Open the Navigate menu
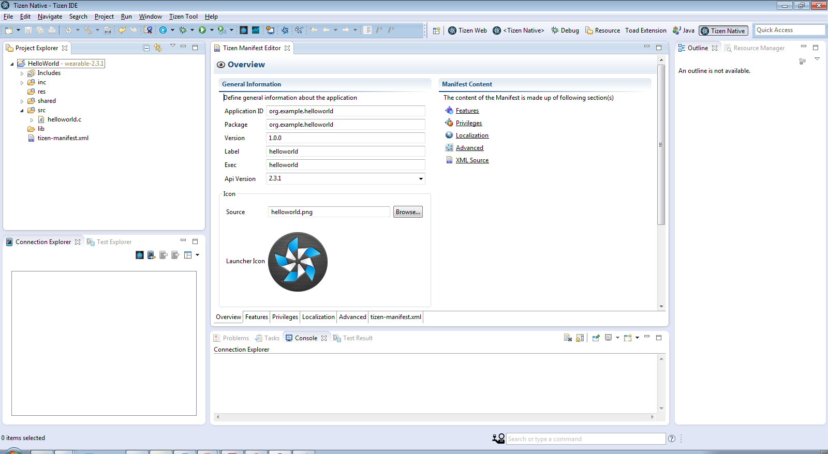The width and height of the screenshot is (828, 454). point(50,17)
